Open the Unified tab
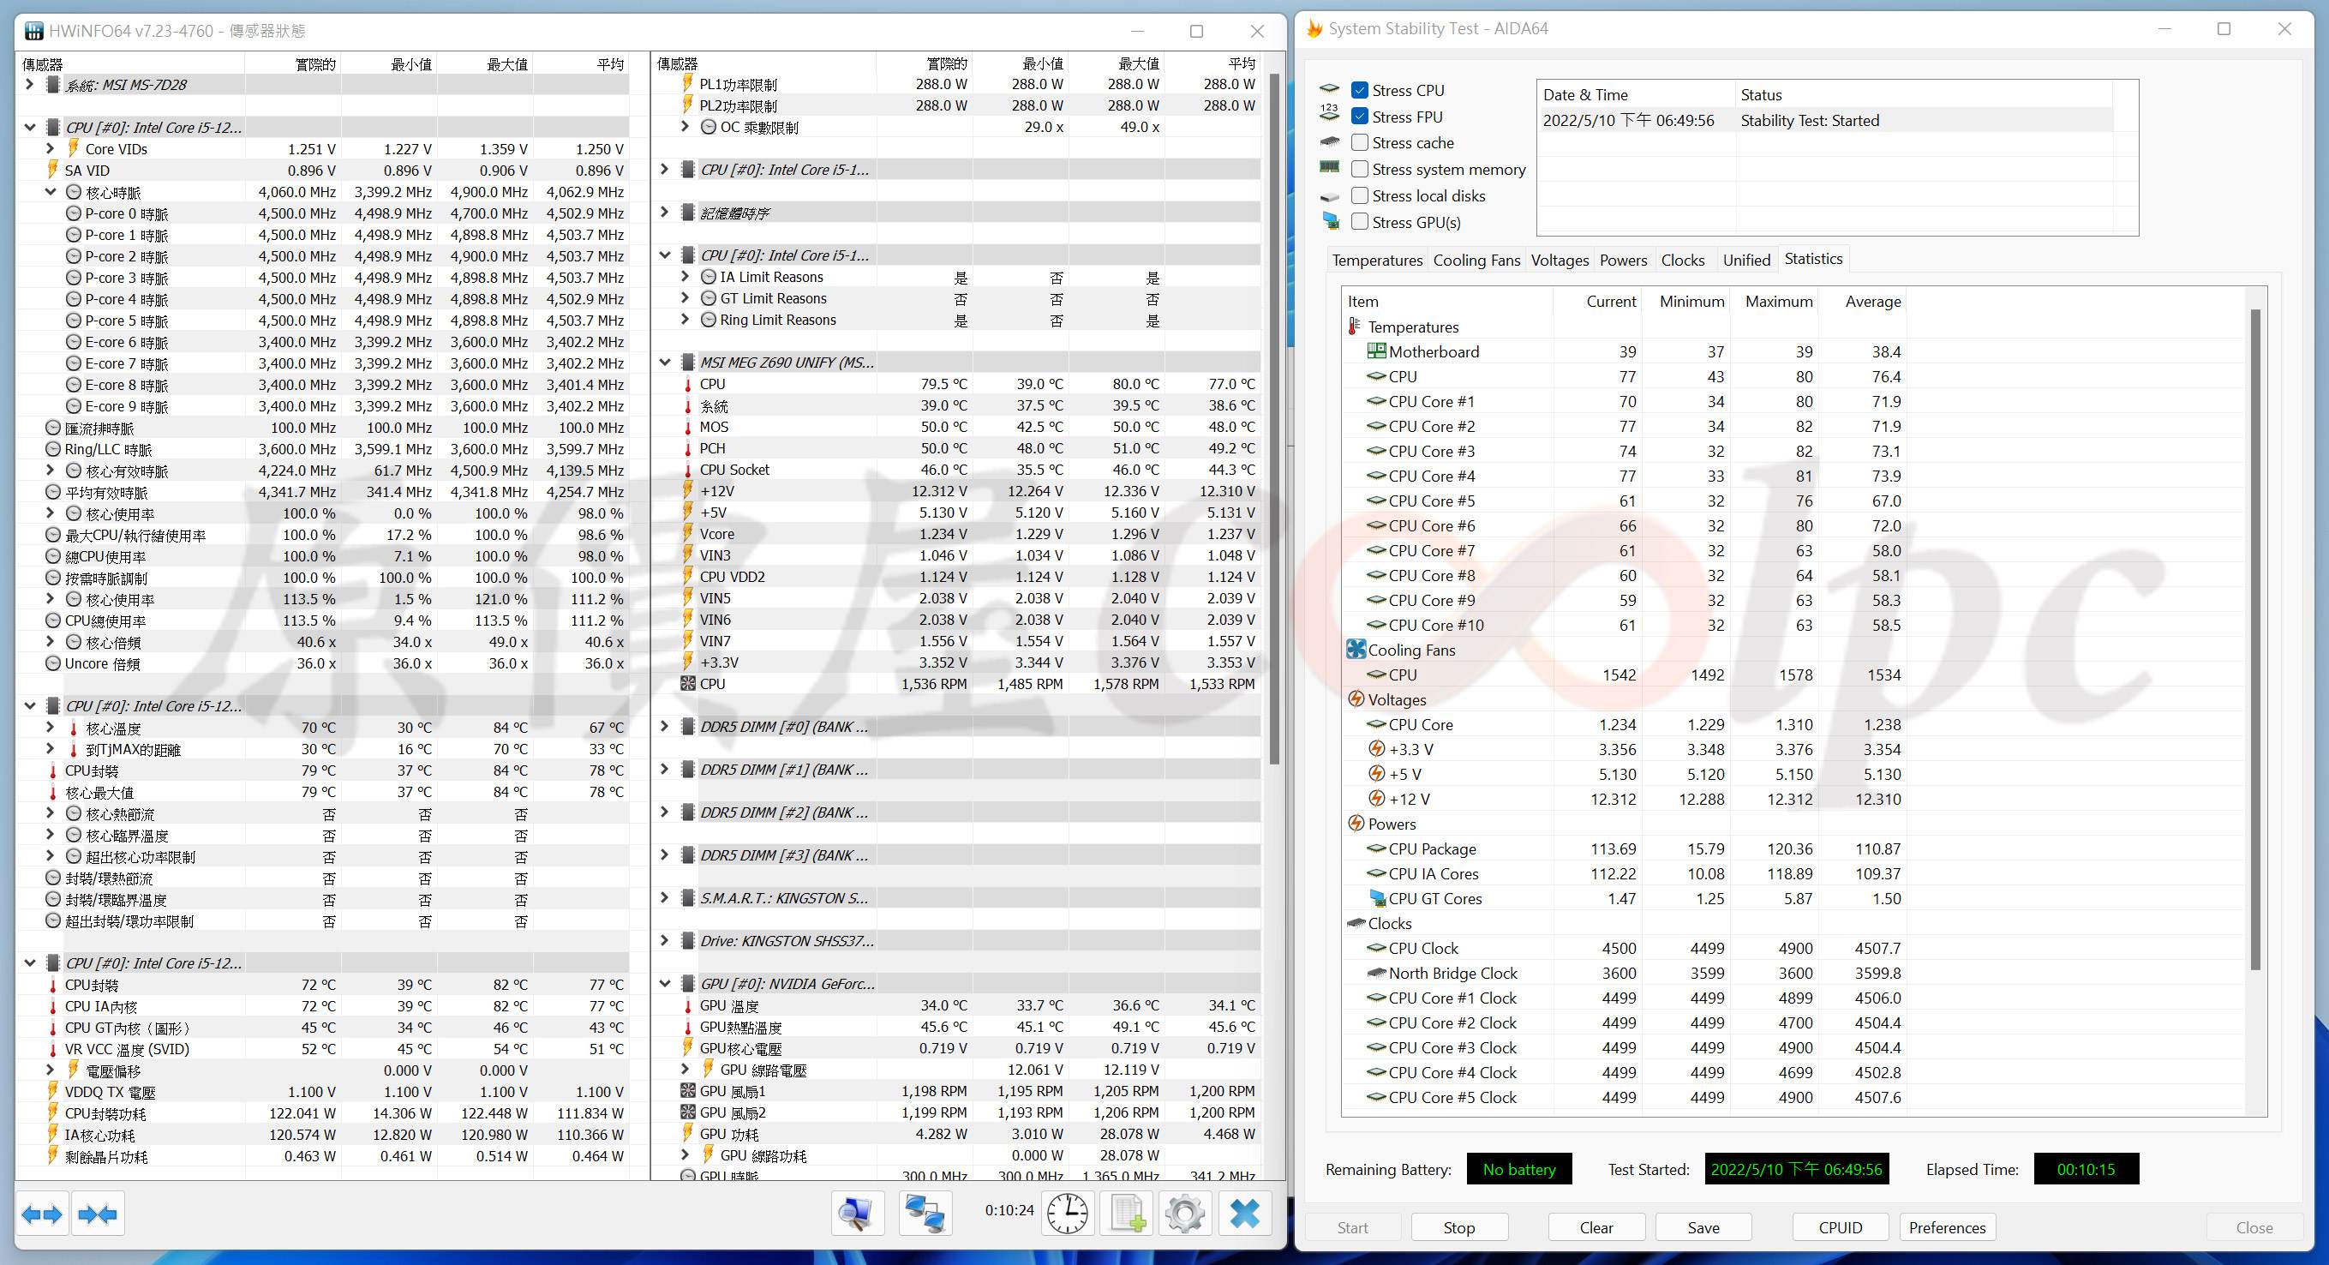2329x1265 pixels. pos(1745,261)
